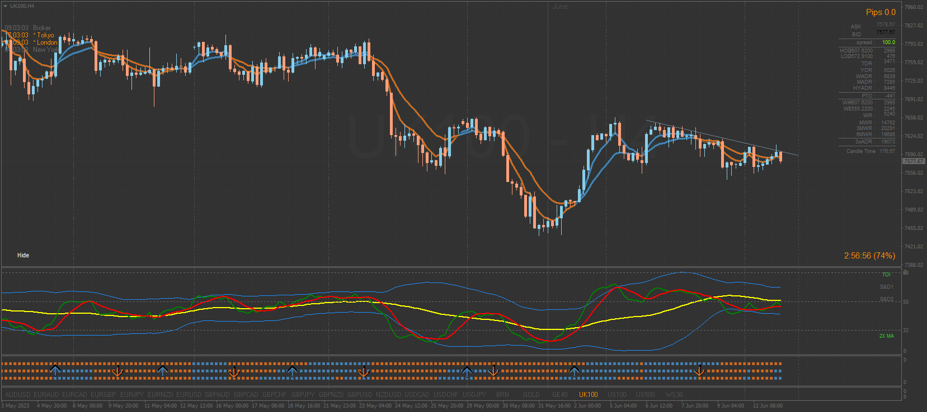The width and height of the screenshot is (927, 412).
Task: Click the down arrow signal near 16 May
Action: pos(234,371)
